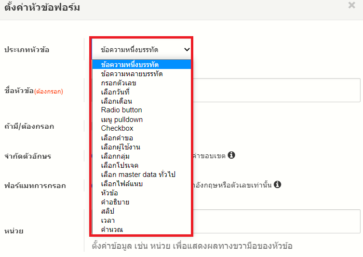Select เลือก master data ทั่วไป option
This screenshot has width=363, height=257.
coord(138,175)
